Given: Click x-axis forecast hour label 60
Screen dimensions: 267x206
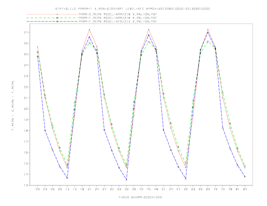Looking at the screenshot, I should pyautogui.click(x=186, y=189).
